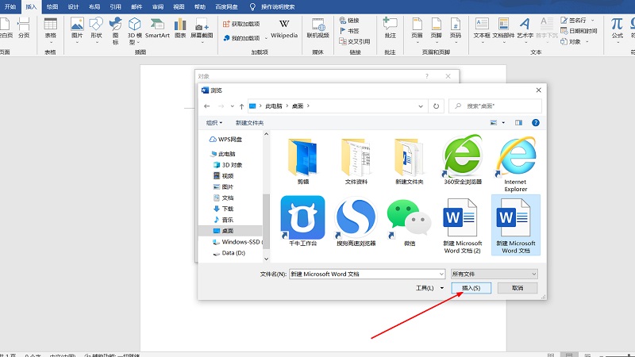Click the refresh icon beside the address bar

click(436, 105)
